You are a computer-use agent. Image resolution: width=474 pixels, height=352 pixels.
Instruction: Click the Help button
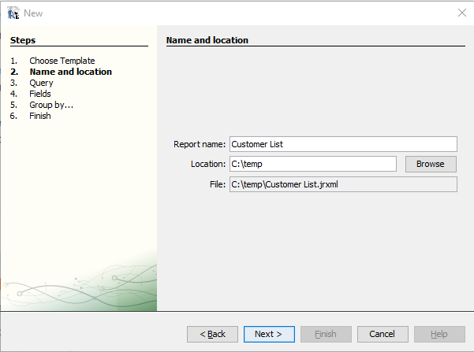[x=439, y=334]
